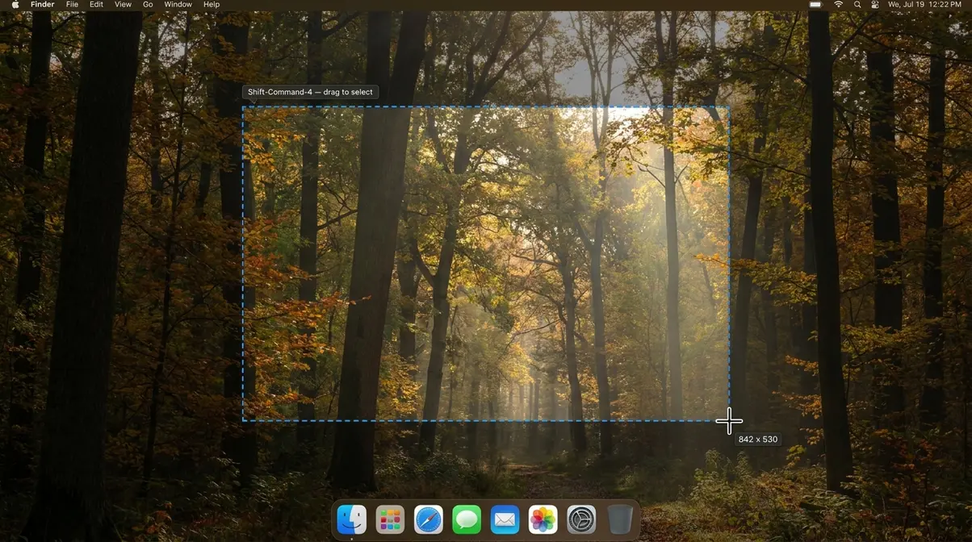Open the Go menu

pyautogui.click(x=148, y=5)
